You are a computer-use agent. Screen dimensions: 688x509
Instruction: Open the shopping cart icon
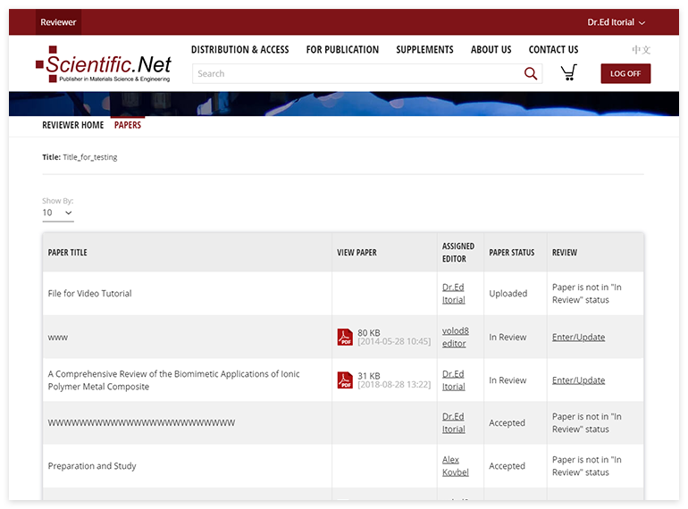coord(568,73)
